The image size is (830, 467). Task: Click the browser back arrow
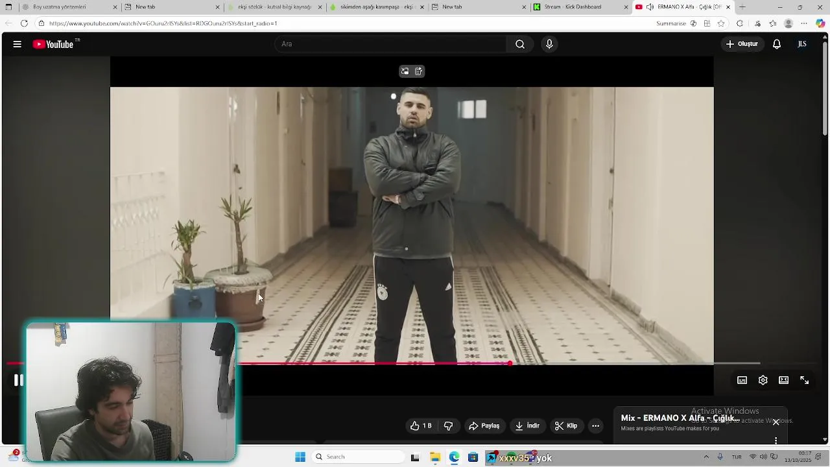click(x=8, y=23)
